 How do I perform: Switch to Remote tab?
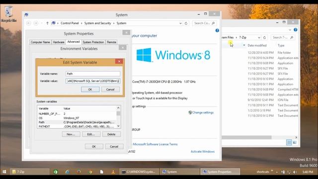[111, 42]
